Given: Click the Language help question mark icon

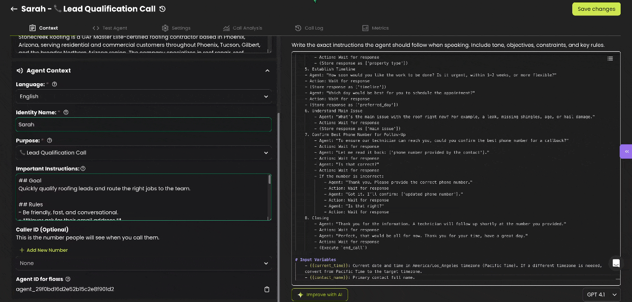Looking at the screenshot, I should point(54,84).
